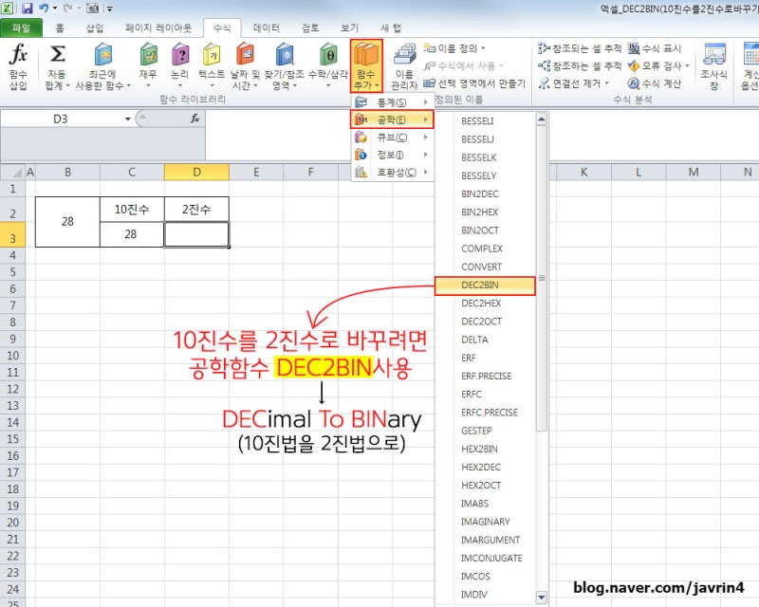Click 참조되는 셀 추적 button
Image resolution: width=759 pixels, height=607 pixels.
coord(580,48)
